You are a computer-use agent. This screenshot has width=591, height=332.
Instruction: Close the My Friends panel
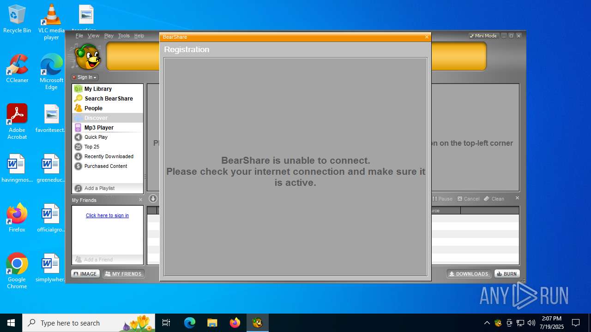click(141, 200)
